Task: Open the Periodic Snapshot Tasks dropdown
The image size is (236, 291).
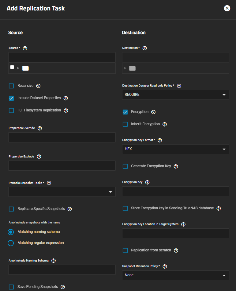Action: click(x=62, y=192)
